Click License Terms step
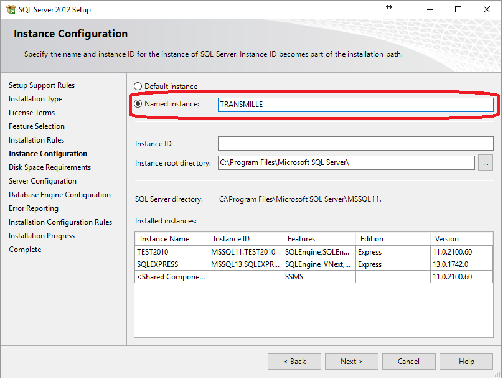Viewport: 503px width, 379px height. pos(32,113)
